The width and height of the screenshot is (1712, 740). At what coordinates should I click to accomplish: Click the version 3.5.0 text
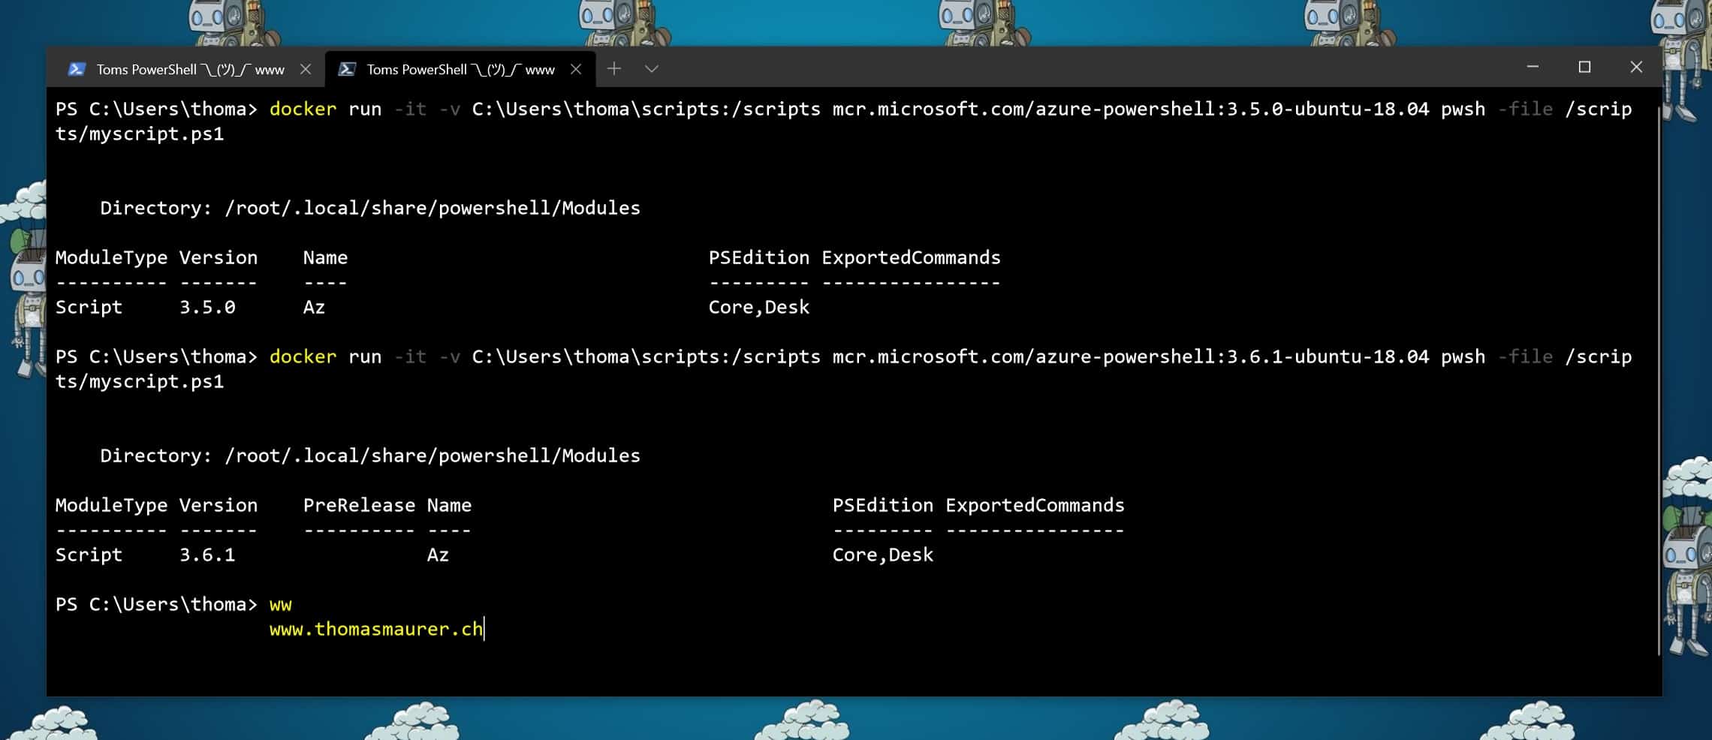(x=208, y=307)
